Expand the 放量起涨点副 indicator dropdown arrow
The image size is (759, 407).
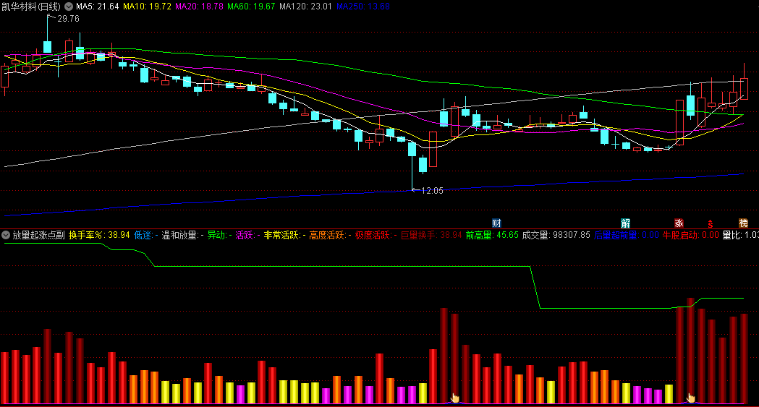click(6, 236)
